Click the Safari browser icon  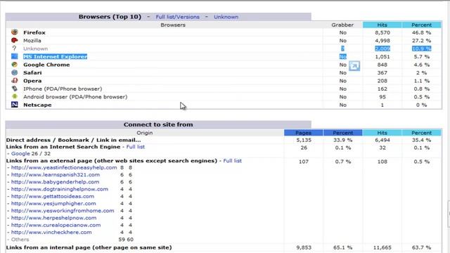pyautogui.click(x=14, y=72)
